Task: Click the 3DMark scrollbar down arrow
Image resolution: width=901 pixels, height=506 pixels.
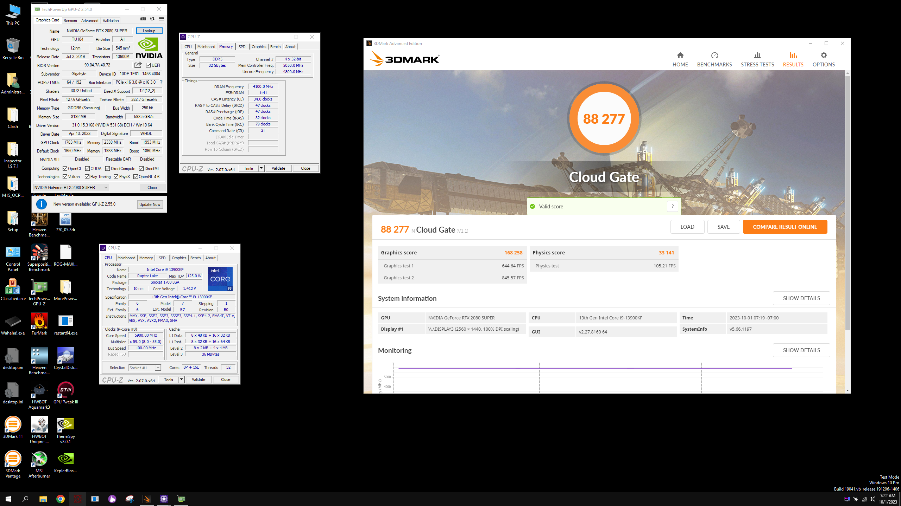Action: tap(848, 390)
